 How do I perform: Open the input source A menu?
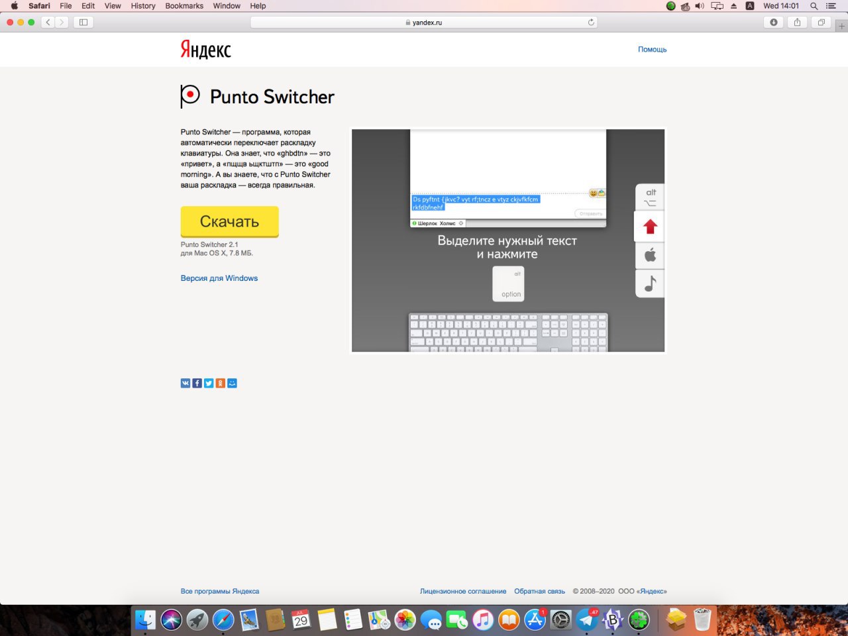coord(750,6)
